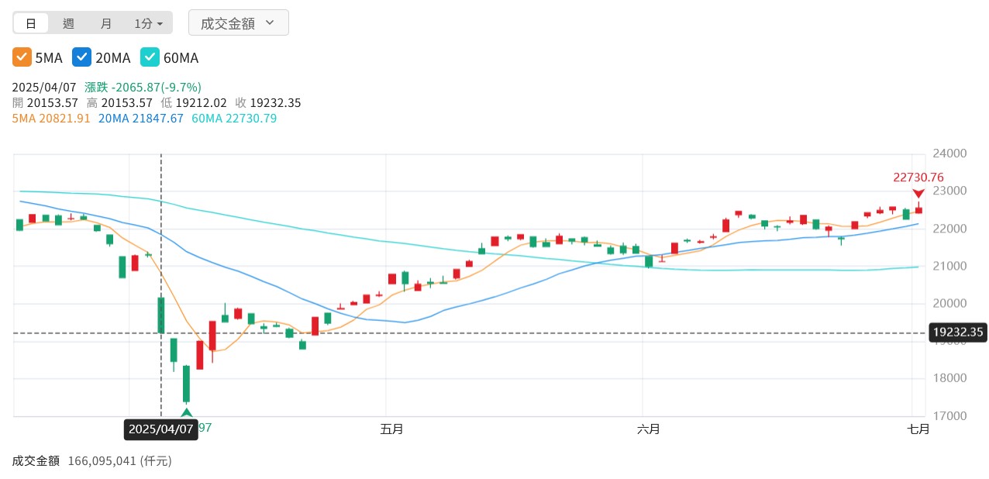Toggle the orange 5MA checkbox
Screen dimensions: 989x479
(22, 57)
